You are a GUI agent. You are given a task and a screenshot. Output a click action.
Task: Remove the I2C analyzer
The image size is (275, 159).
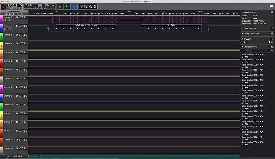click(272, 42)
